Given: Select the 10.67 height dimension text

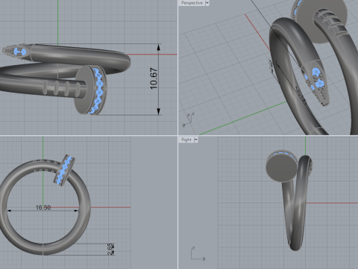Looking at the screenshot, I should click(154, 78).
